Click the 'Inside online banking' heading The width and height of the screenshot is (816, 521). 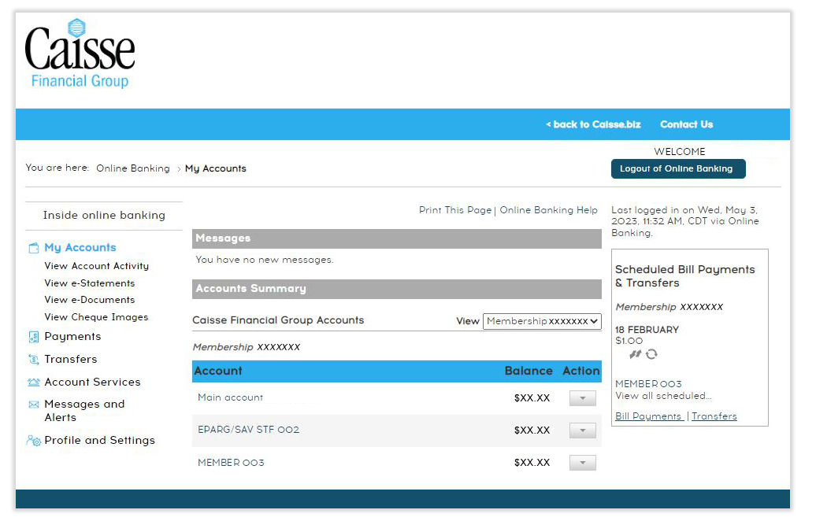(104, 216)
